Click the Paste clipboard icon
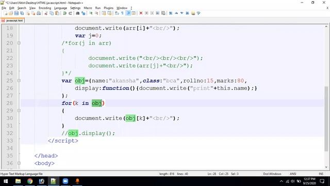 (x=57, y=13)
